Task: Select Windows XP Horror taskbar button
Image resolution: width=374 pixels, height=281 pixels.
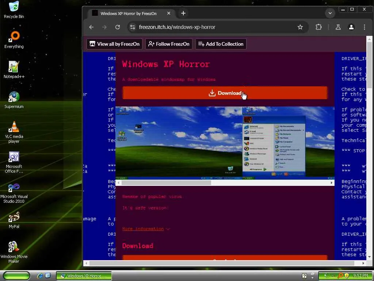Action: point(84,276)
